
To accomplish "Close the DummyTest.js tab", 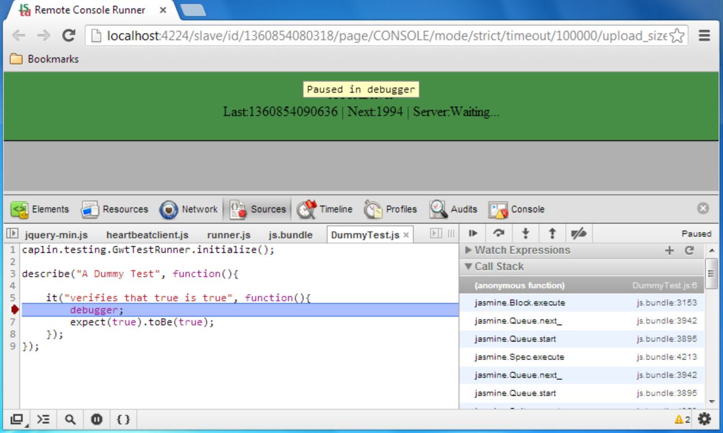I will coord(406,235).
